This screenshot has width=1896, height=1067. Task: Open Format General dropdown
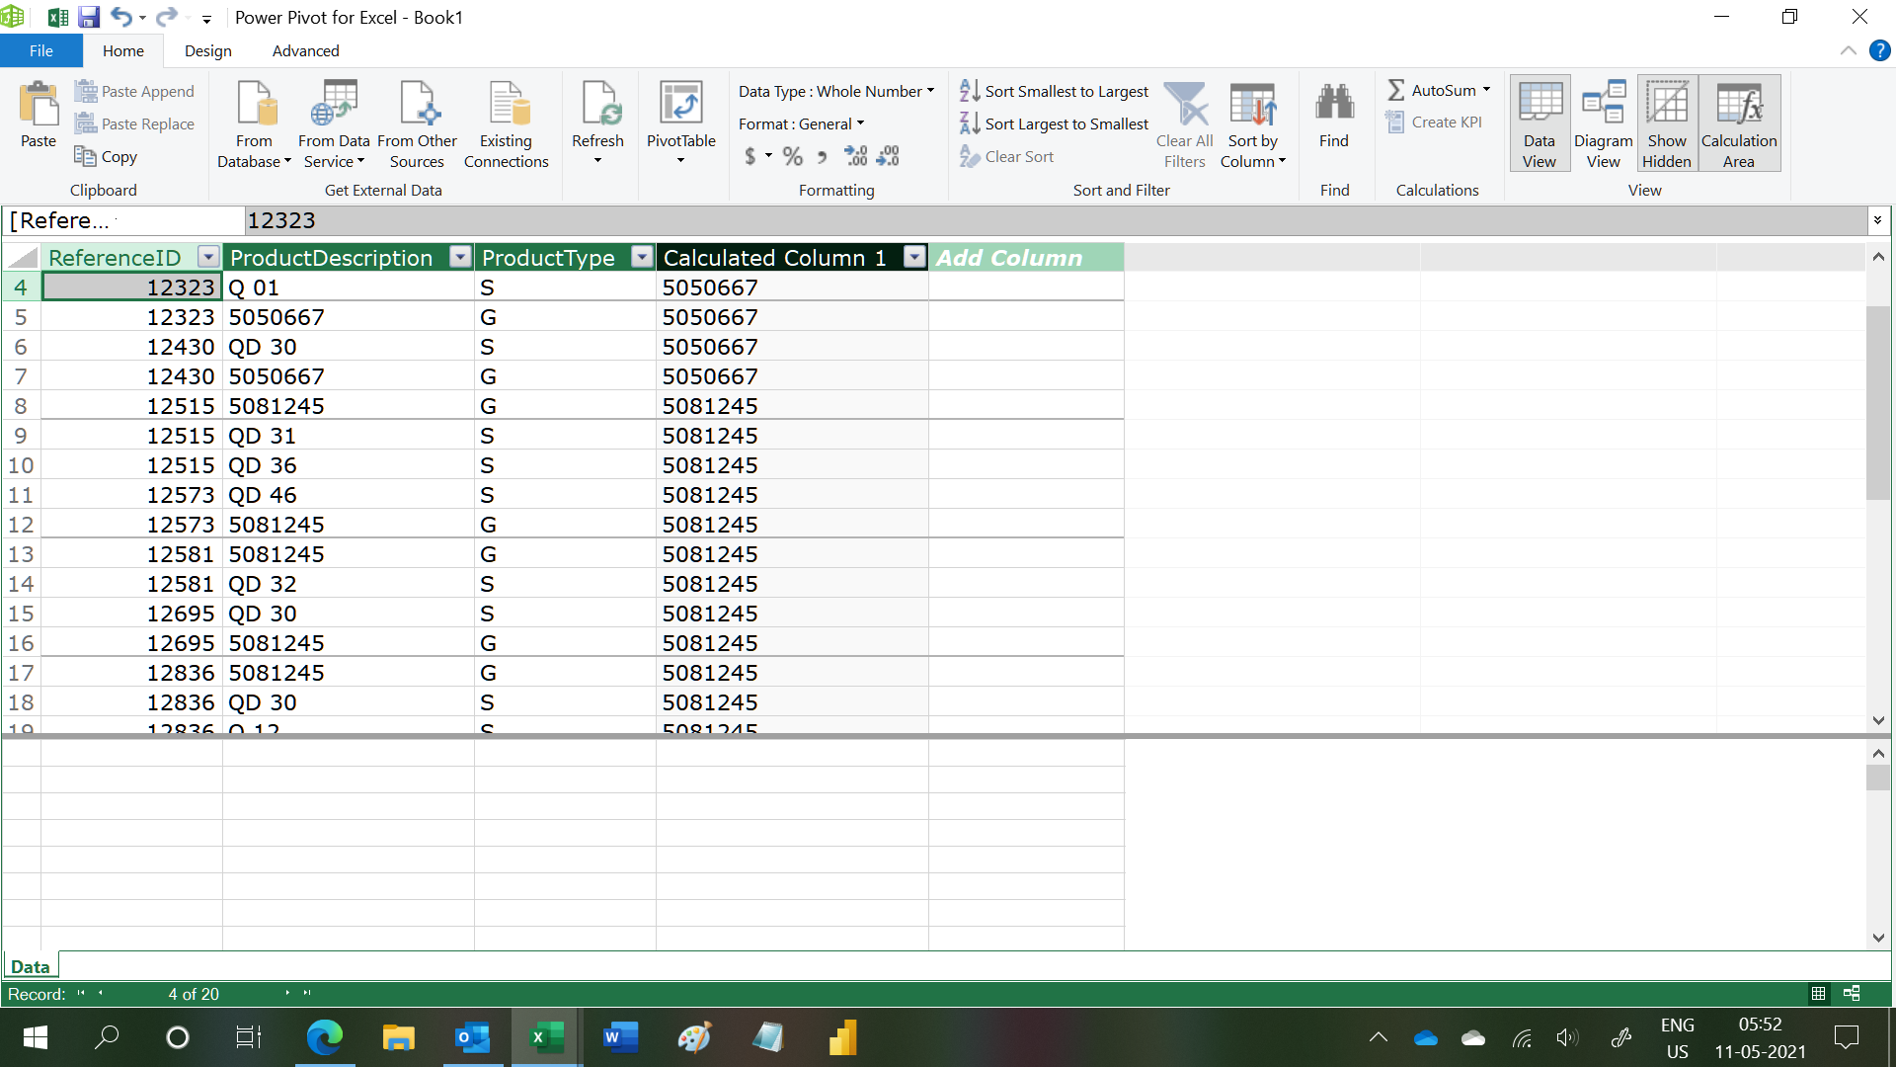tap(801, 123)
